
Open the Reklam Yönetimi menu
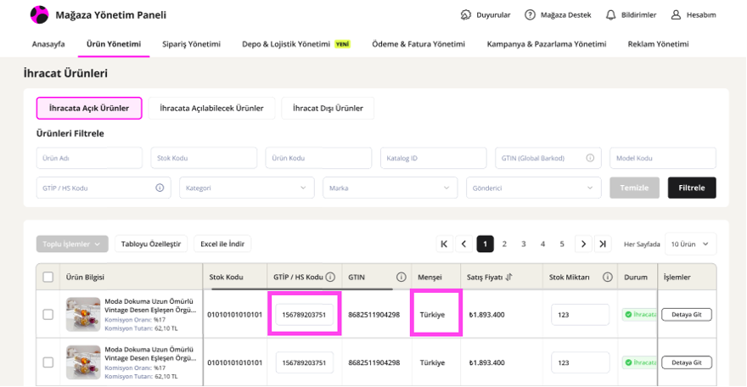pyautogui.click(x=658, y=44)
